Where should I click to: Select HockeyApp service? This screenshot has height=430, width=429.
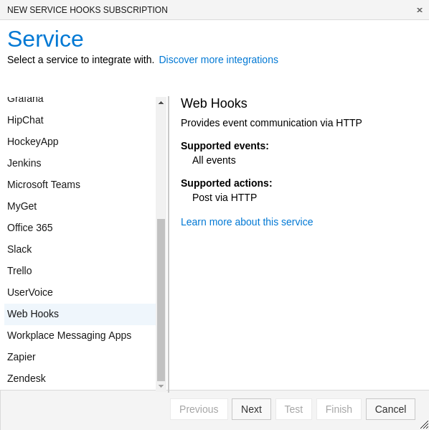pyautogui.click(x=80, y=141)
